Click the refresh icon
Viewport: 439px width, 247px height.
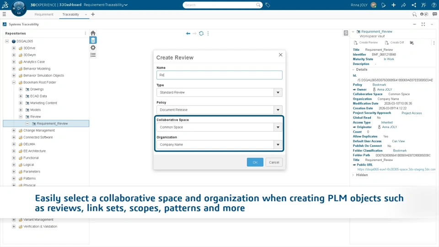(x=201, y=33)
